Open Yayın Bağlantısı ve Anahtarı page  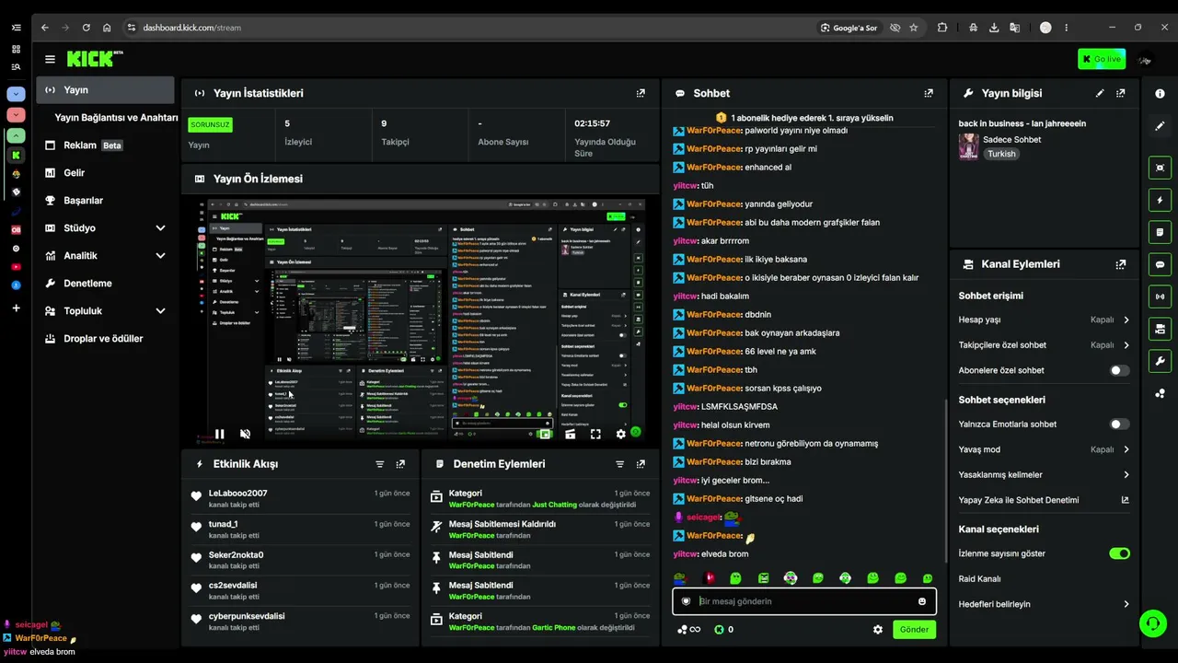[116, 118]
